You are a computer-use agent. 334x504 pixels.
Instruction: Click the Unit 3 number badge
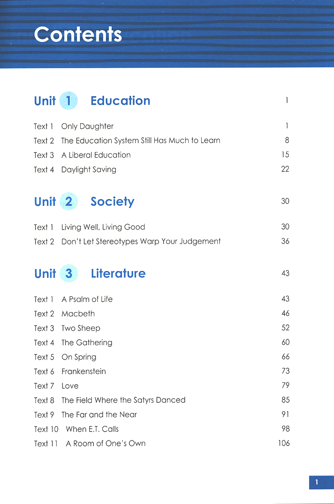point(68,274)
